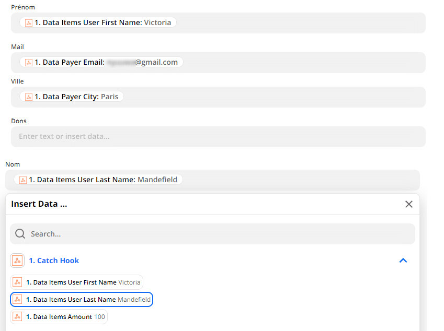Click icon beside Data Items User First Name option

[18, 282]
